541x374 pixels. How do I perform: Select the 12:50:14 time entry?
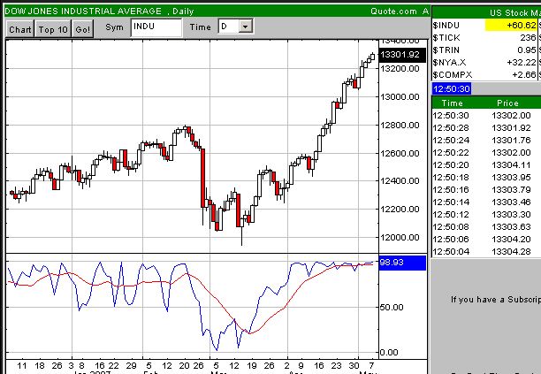451,202
